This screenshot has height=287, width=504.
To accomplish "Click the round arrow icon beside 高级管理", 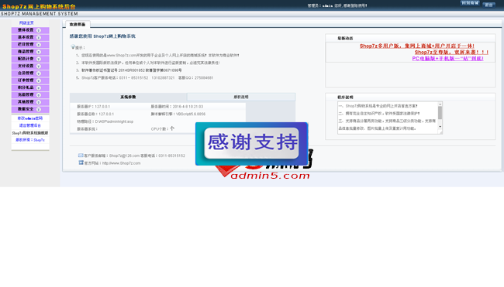I will click(x=39, y=95).
